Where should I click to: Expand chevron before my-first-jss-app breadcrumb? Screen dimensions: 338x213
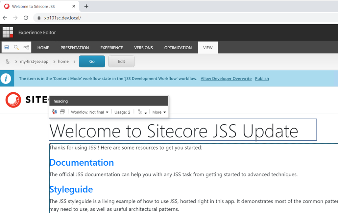coord(16,62)
